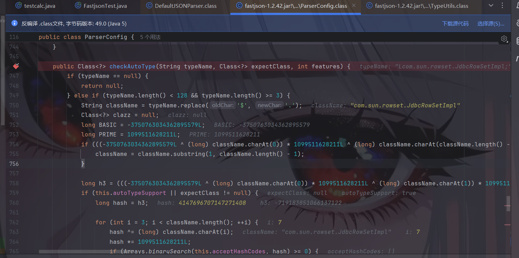Click the vertical scrollbar thumb in editor
Image resolution: width=519 pixels, height=258 pixels.
click(x=508, y=203)
